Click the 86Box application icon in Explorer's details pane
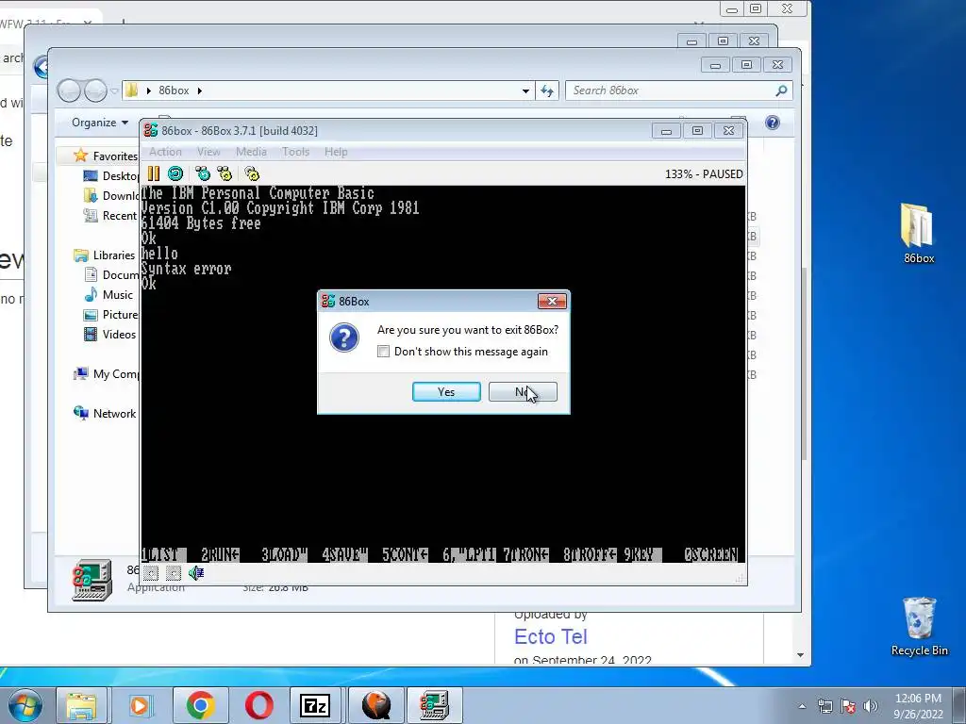The image size is (966, 724). pyautogui.click(x=92, y=580)
